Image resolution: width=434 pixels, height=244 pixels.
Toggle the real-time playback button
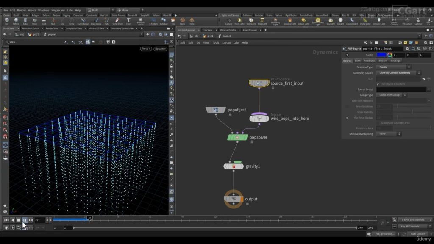click(x=7, y=227)
